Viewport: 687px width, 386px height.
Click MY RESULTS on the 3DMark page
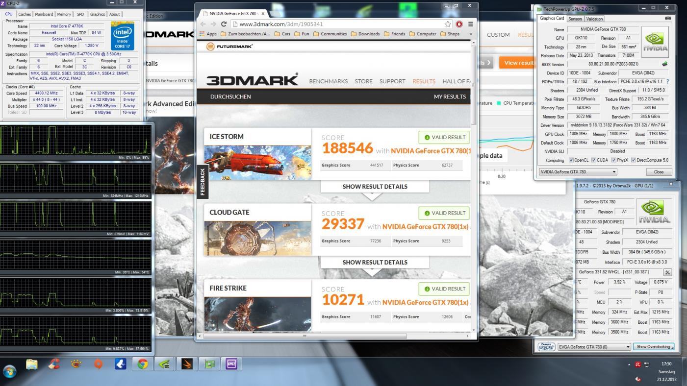coord(450,96)
